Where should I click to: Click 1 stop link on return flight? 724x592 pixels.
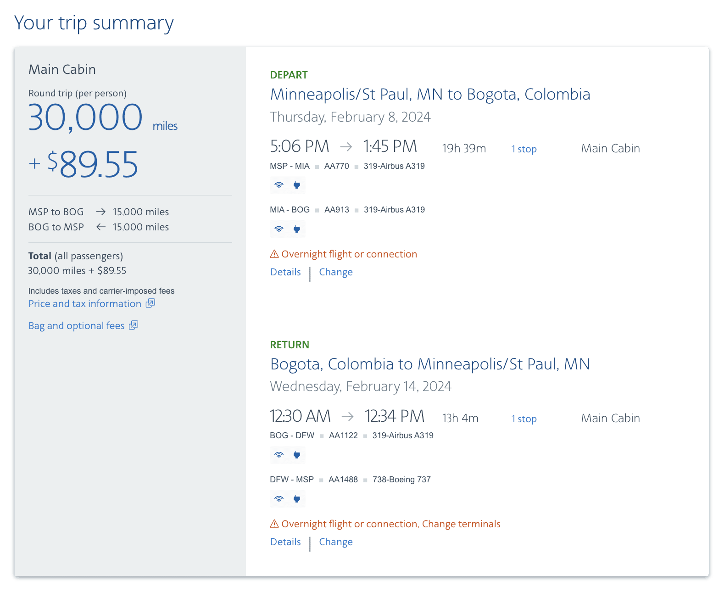click(524, 419)
